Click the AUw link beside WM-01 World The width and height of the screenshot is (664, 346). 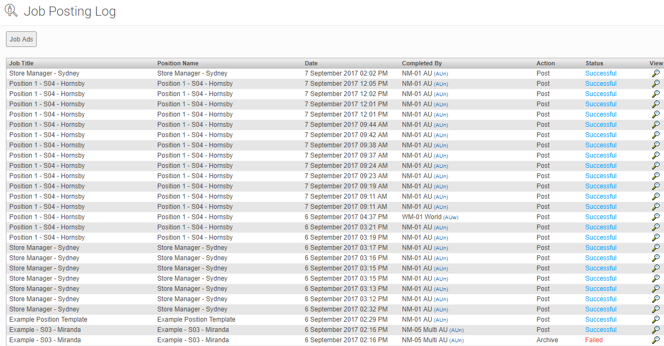451,218
